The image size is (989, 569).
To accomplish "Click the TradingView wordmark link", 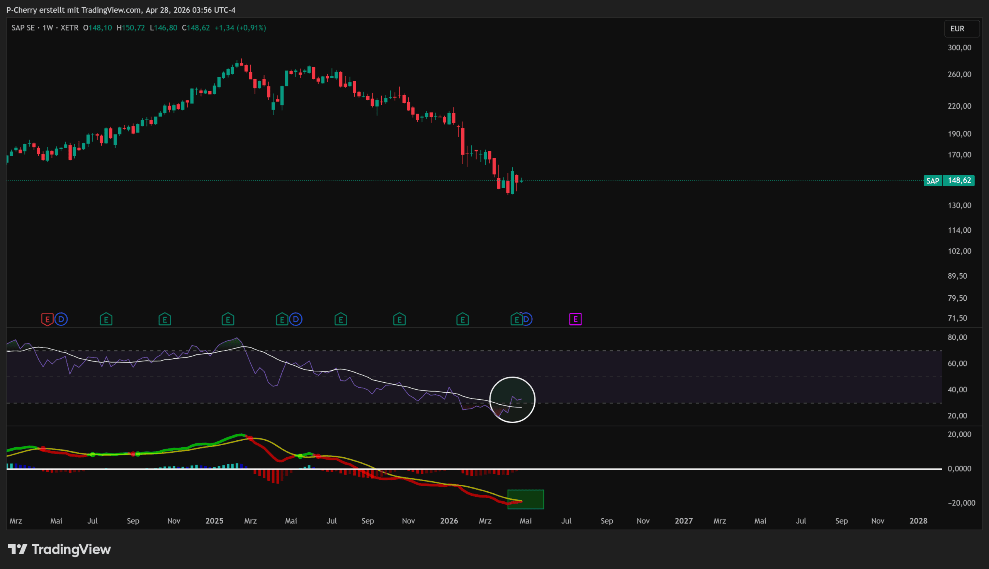I will point(71,549).
